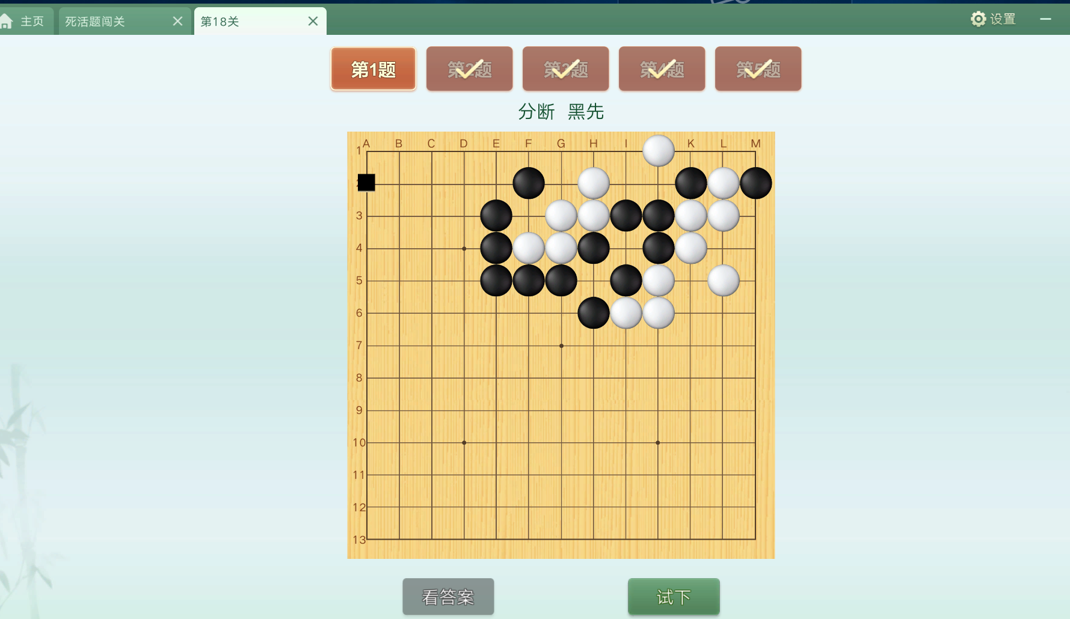The image size is (1070, 619).
Task: Close the 第18关 tab
Action: [x=313, y=21]
